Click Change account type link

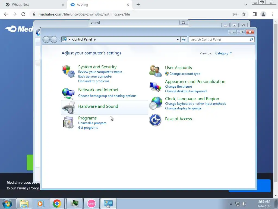coord(185,74)
